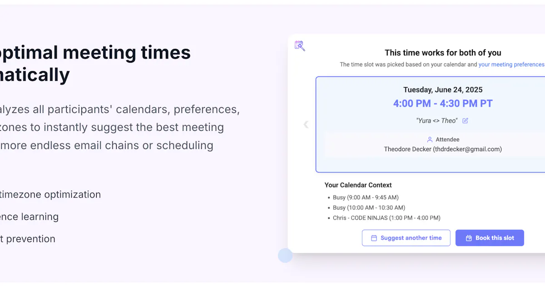Viewport: 545px width, 286px height.
Task: Suggest another time
Action: [x=406, y=238]
